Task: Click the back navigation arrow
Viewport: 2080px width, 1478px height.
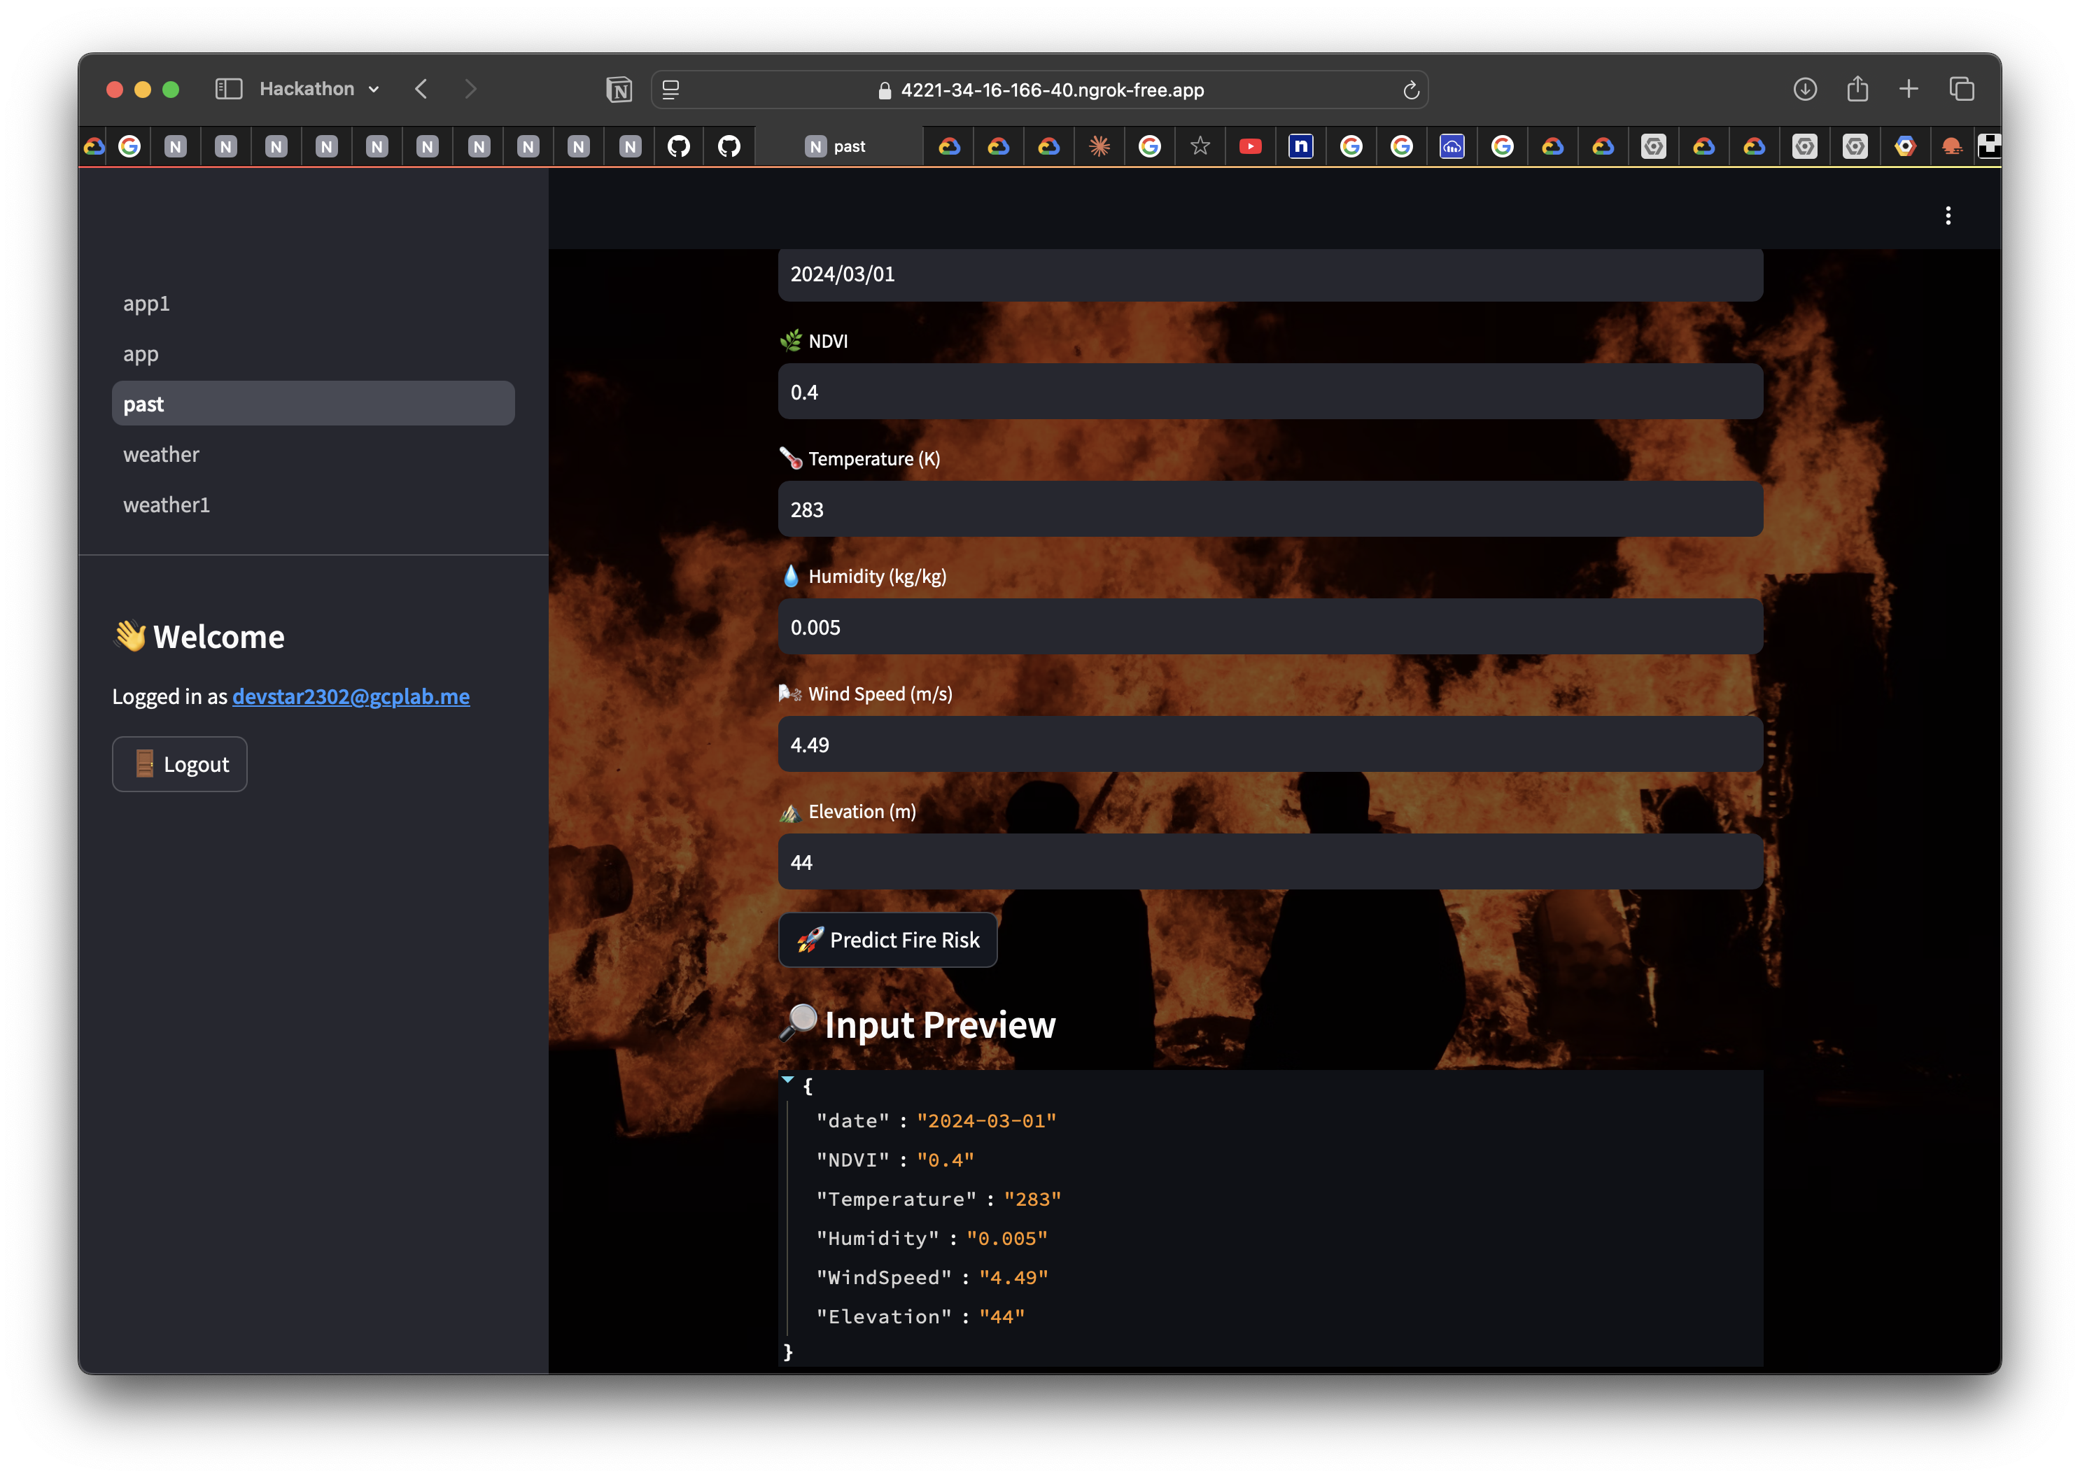Action: tap(421, 89)
